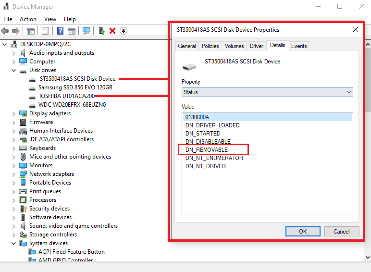Viewport: 371px width, 272px height.
Task: Click the Back arrow toolbar icon
Action: point(5,31)
